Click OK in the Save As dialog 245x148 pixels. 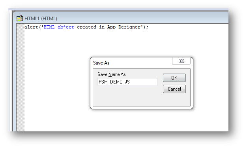pos(174,78)
